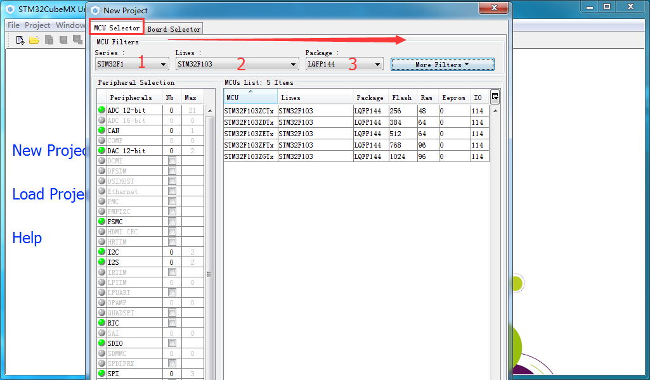Click the New Project toolbar icon

(20, 40)
